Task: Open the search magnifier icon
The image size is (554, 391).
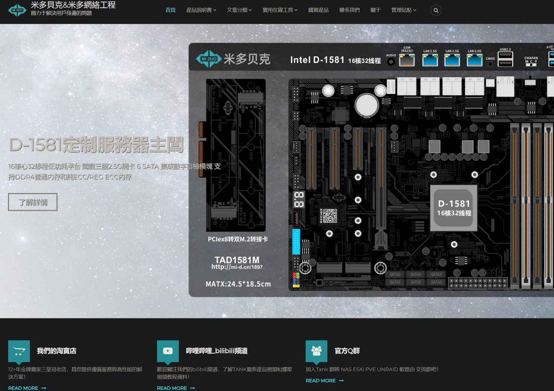Action: (436, 10)
